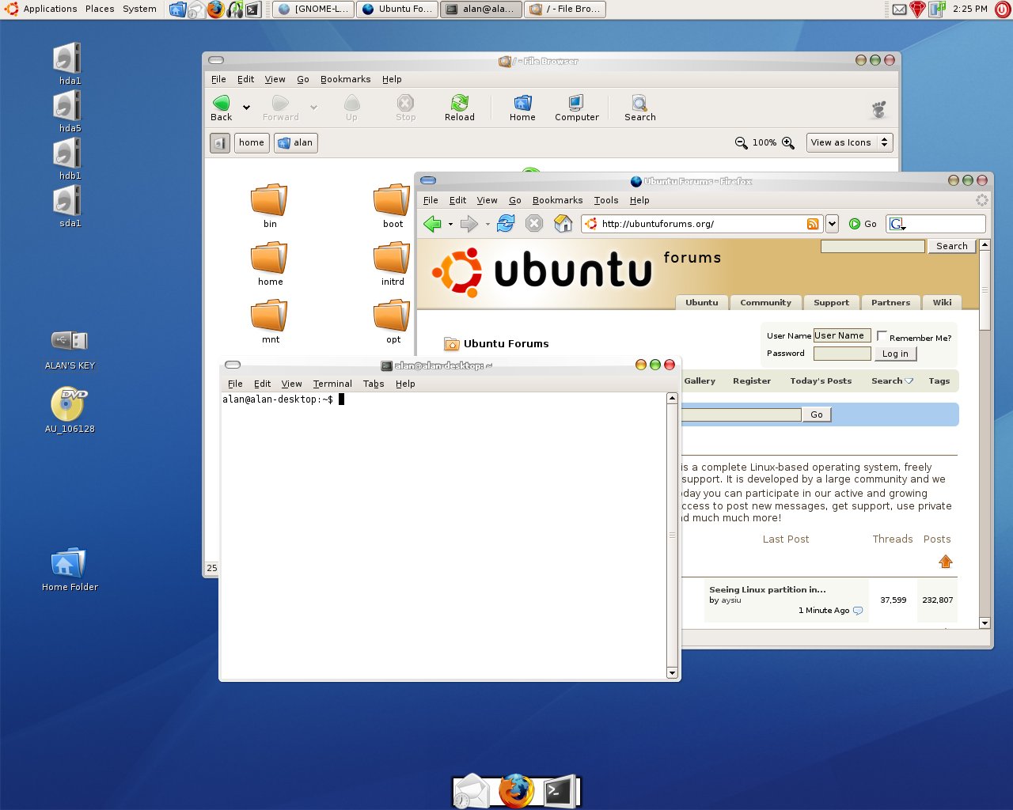Open the Firefox URL bar history dropdown
The width and height of the screenshot is (1013, 810).
click(x=832, y=224)
